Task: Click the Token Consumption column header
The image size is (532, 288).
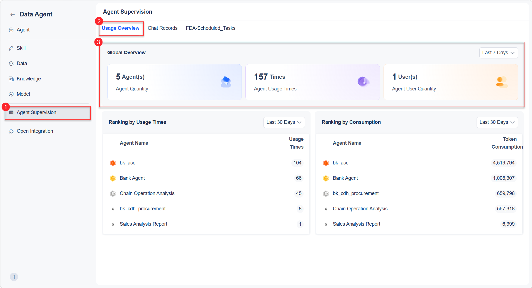Action: (507, 143)
